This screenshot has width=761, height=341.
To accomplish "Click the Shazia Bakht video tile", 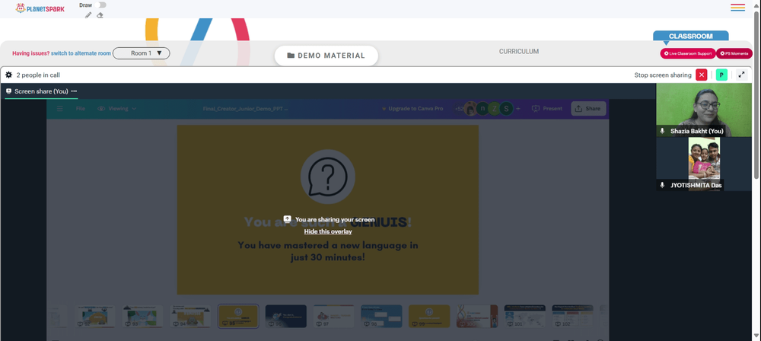I will 704,110.
